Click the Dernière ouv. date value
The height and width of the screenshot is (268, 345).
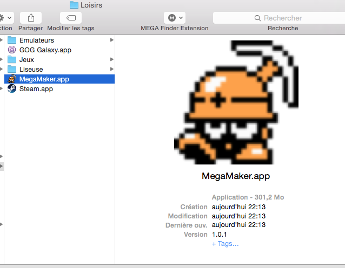(238, 225)
